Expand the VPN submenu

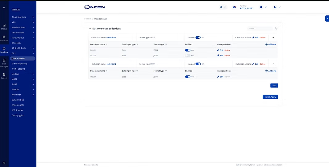tap(23, 22)
